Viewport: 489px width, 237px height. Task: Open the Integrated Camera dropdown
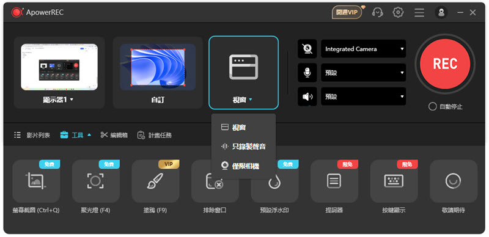(363, 49)
